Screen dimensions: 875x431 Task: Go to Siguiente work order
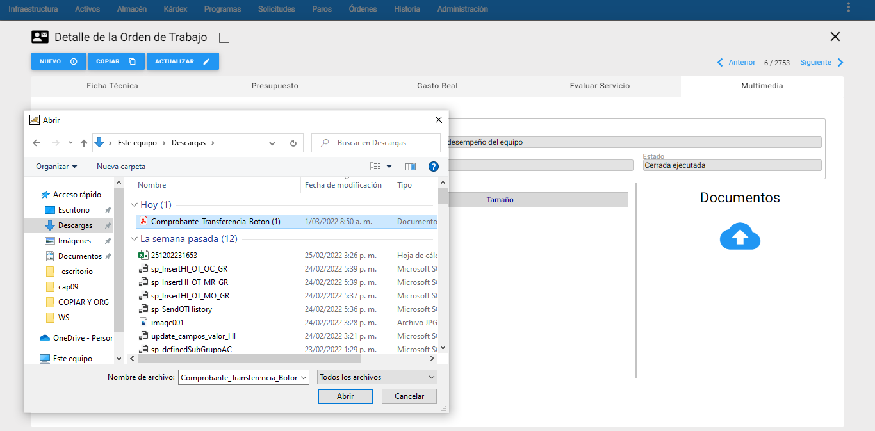tap(822, 63)
